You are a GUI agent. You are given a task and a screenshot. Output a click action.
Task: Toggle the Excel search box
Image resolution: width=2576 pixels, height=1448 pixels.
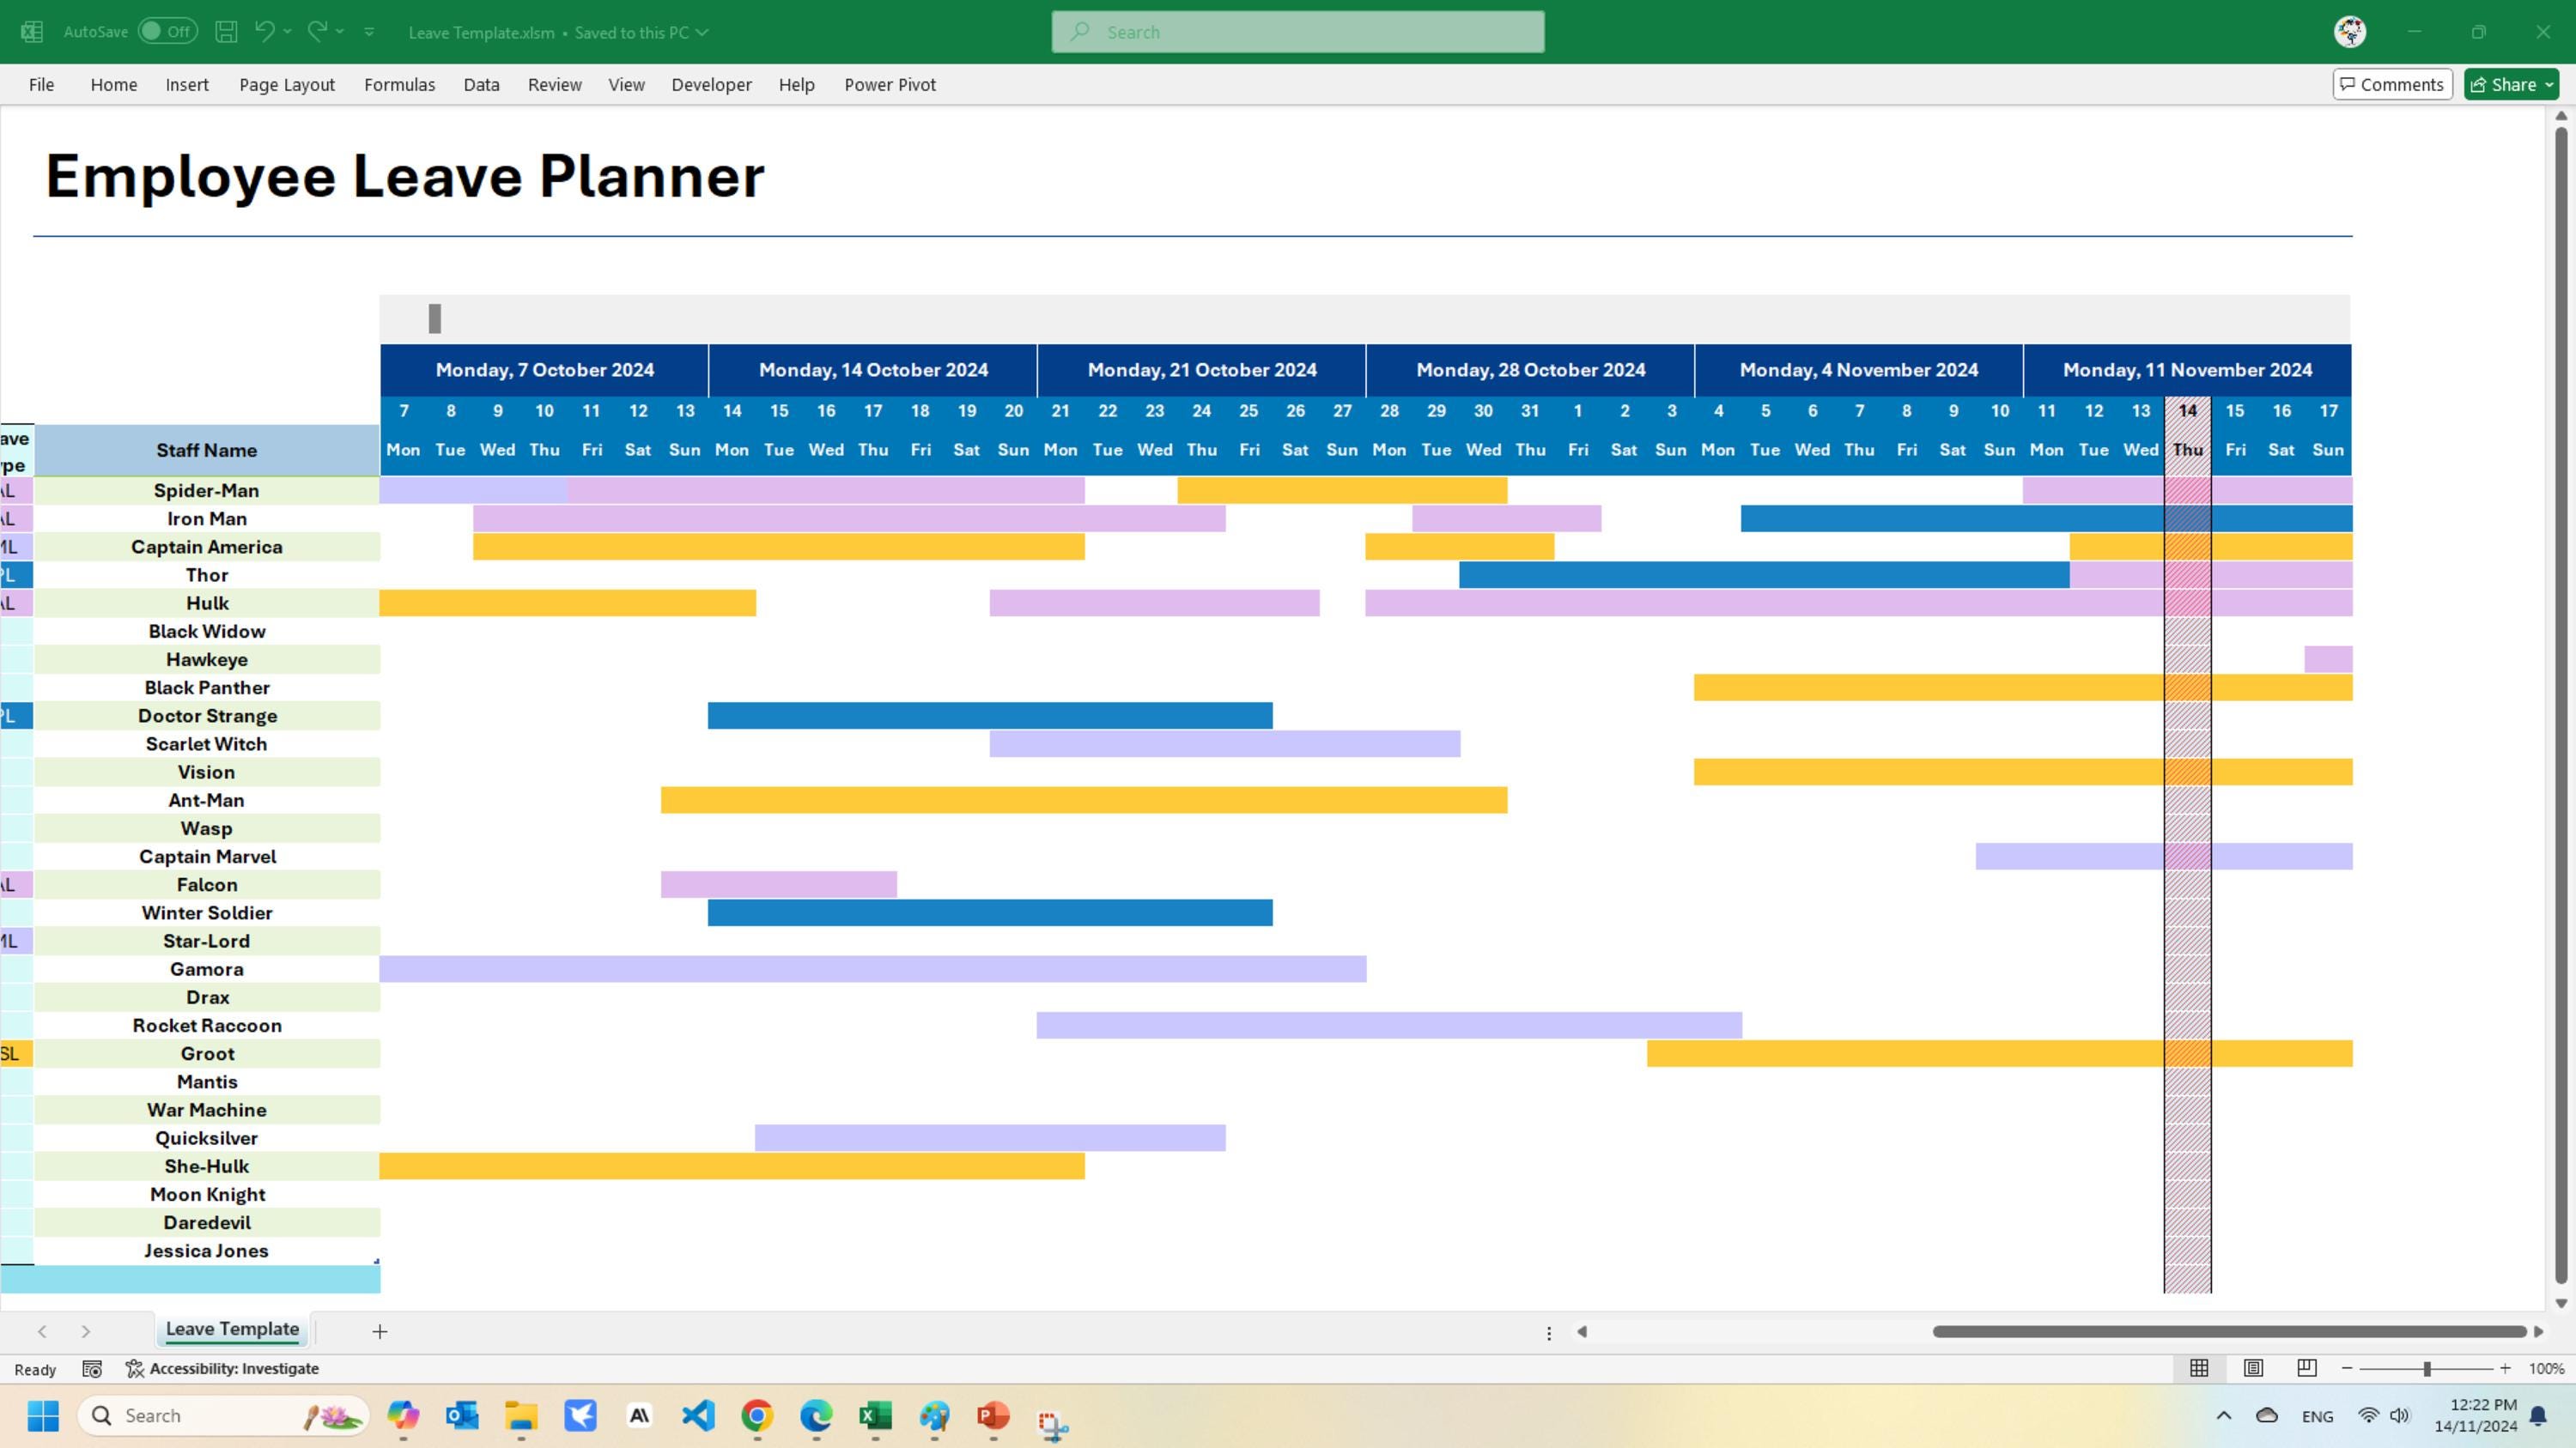pos(1297,31)
